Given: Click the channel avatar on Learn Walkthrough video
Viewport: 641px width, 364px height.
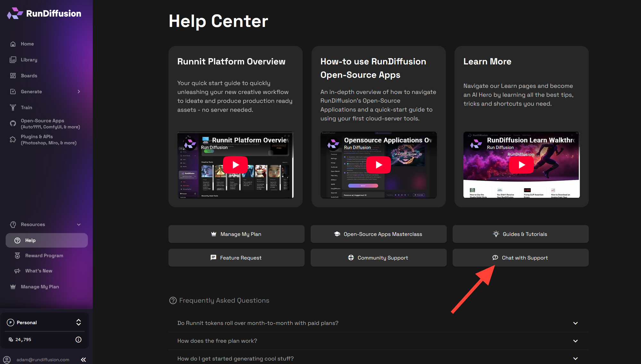Looking at the screenshot, I should click(476, 144).
